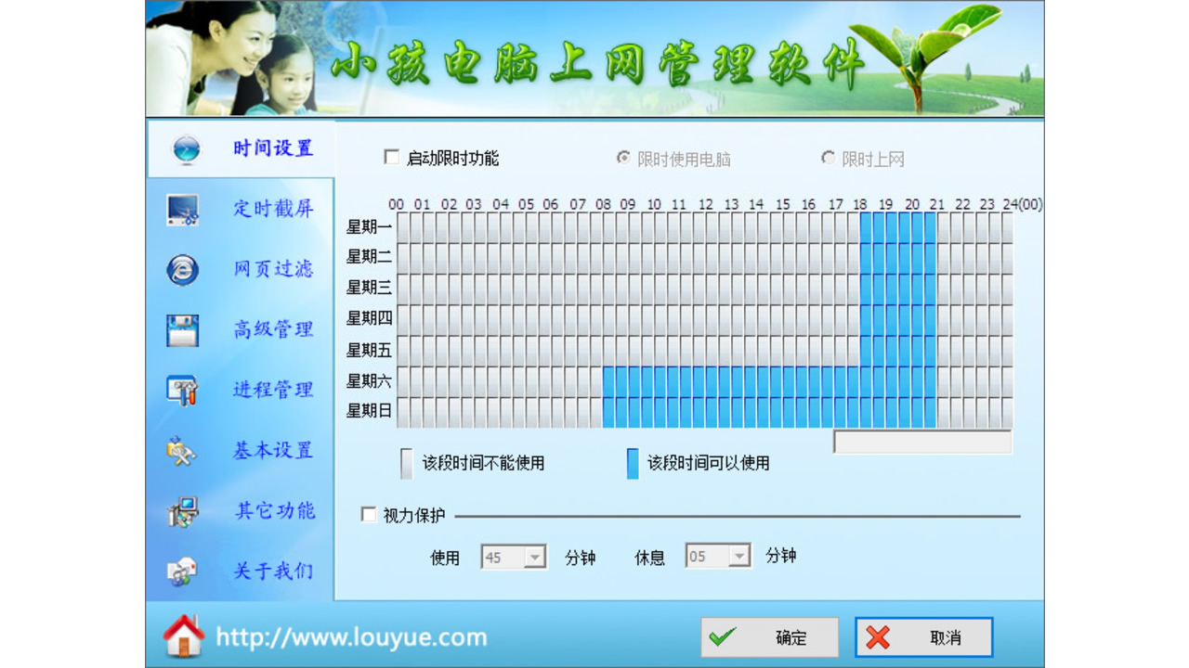
Task: Switch to the 其它功能 section
Action: pos(274,511)
